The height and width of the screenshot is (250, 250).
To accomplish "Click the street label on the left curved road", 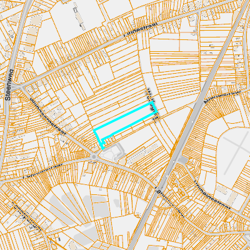I will tap(42, 171).
